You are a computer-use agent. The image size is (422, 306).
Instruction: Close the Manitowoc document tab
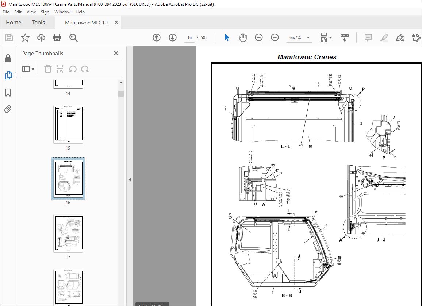pos(116,22)
